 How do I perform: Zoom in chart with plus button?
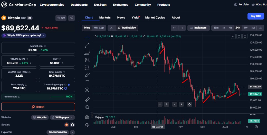tap(167, 104)
